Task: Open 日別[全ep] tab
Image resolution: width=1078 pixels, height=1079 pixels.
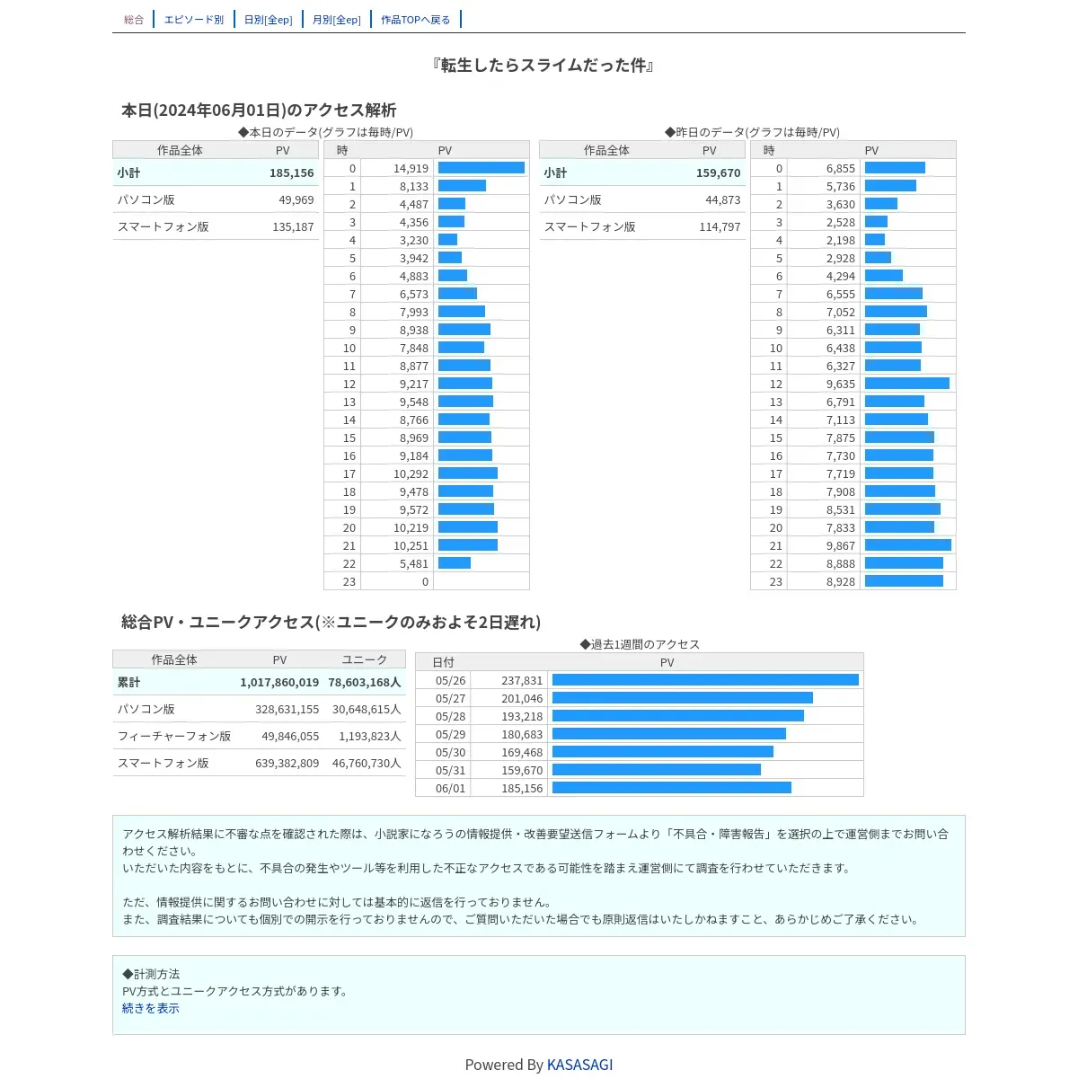Action: coord(269,20)
